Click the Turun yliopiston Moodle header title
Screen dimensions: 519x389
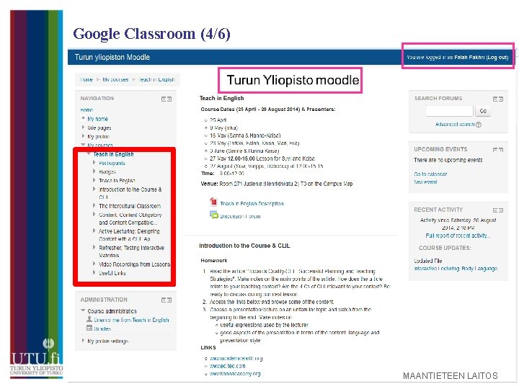coord(112,57)
